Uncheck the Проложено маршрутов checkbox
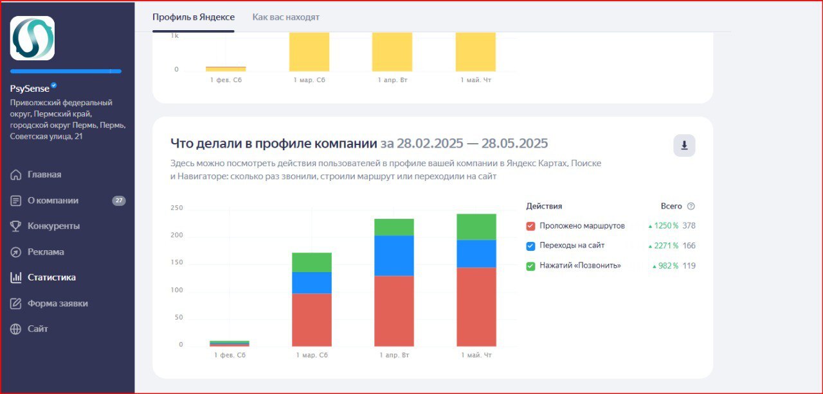 coord(530,226)
